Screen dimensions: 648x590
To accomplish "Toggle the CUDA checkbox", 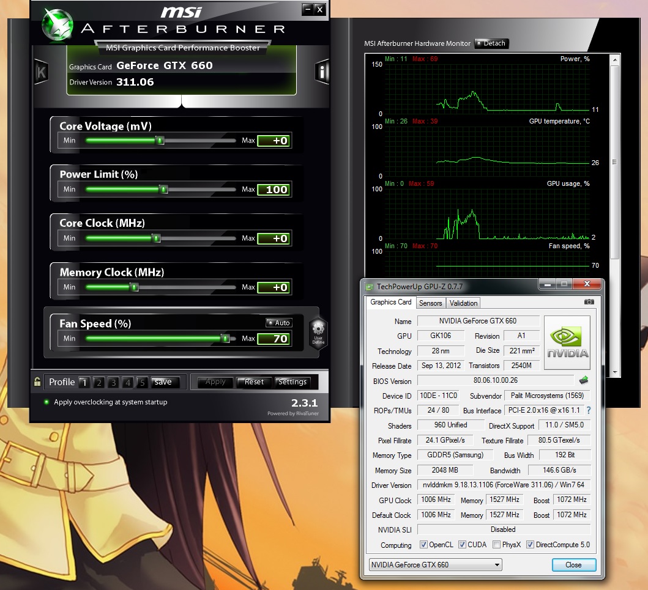I will click(463, 545).
